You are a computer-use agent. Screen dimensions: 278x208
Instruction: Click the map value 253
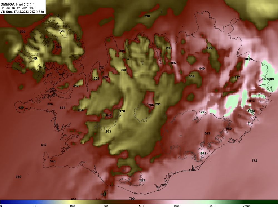pyautogui.click(x=96, y=78)
